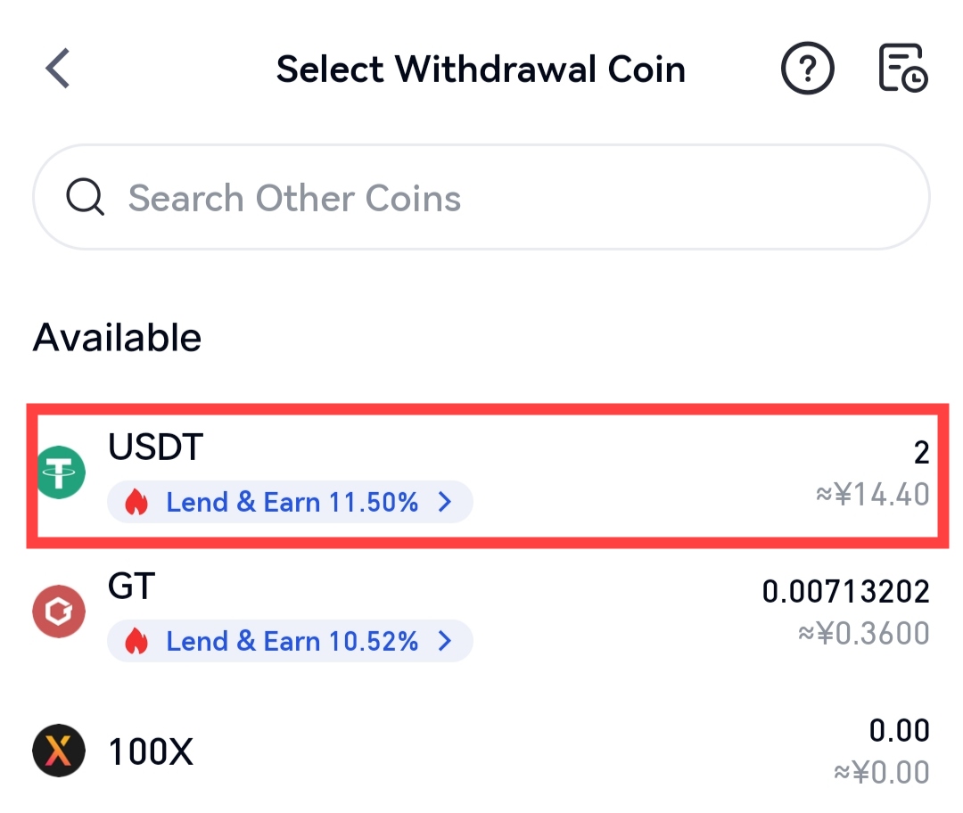
Task: Tap the Available section header
Action: [x=116, y=337]
